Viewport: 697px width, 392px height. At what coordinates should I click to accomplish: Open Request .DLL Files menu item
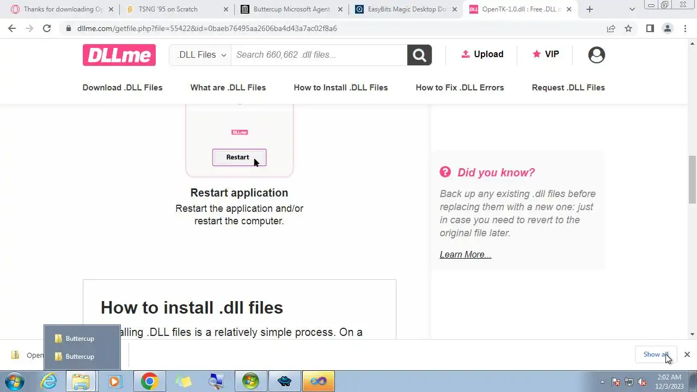(568, 87)
